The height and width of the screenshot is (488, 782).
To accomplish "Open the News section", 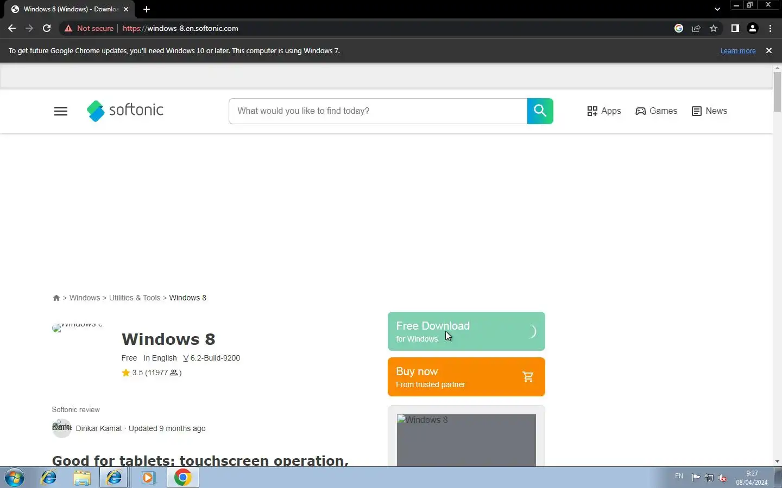I will pyautogui.click(x=709, y=111).
